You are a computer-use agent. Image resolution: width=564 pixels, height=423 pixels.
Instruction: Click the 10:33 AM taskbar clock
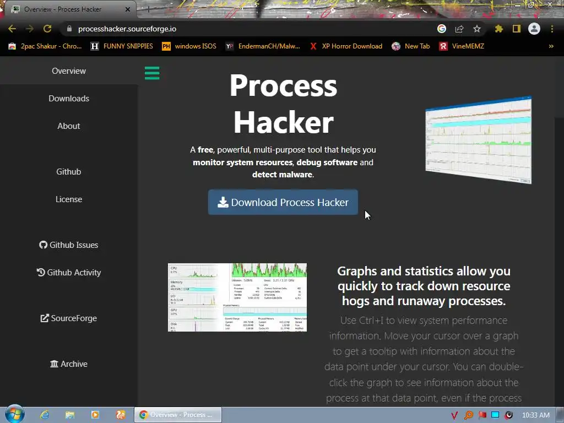[535, 415]
